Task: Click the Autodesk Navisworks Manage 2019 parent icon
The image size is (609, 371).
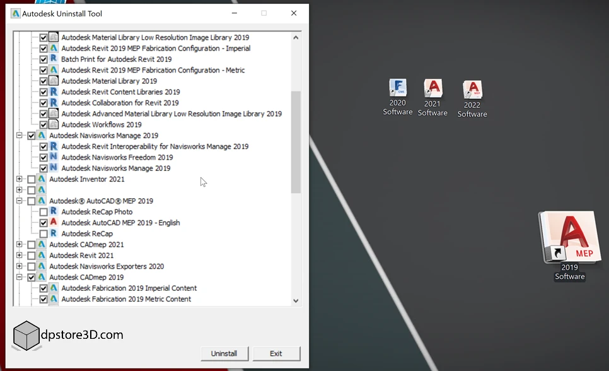Action: point(42,135)
